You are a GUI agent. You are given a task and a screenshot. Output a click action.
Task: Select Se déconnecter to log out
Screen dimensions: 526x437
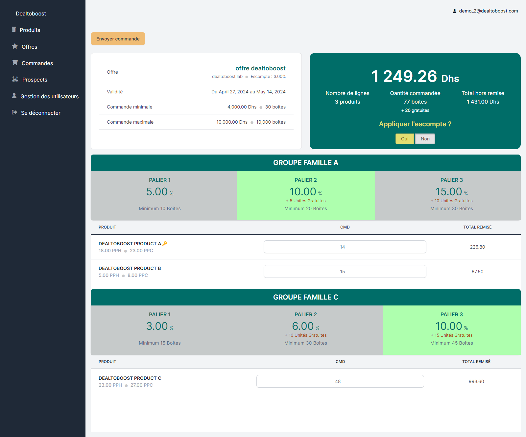40,113
